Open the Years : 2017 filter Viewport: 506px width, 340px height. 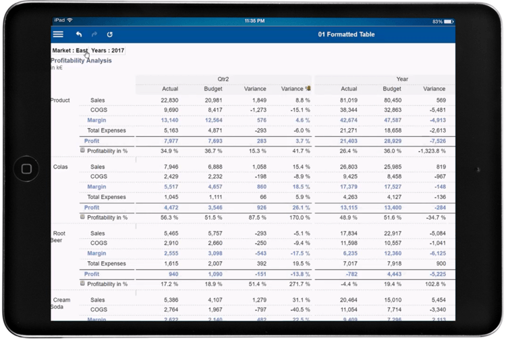tap(107, 51)
